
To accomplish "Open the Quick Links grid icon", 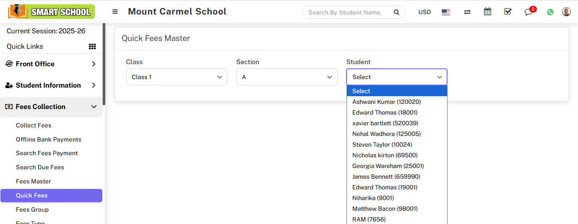I will (92, 47).
